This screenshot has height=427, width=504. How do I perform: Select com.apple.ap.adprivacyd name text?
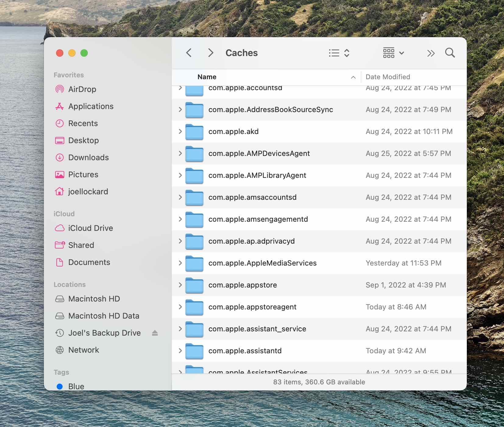[251, 241]
